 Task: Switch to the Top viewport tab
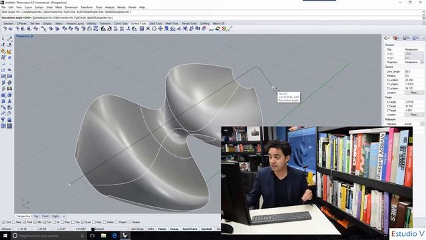pos(36,216)
